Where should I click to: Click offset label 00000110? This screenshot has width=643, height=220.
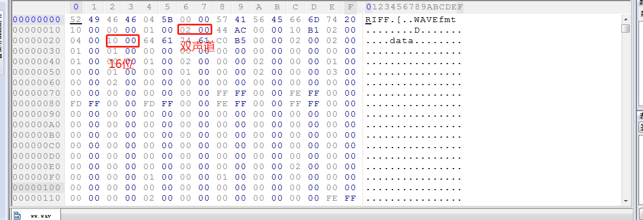(37, 198)
